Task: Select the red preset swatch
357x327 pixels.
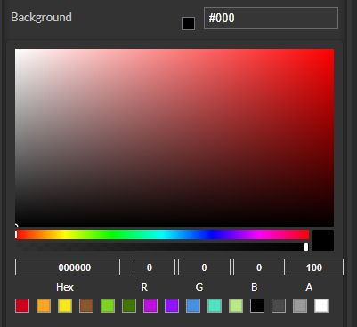Action: pos(22,306)
